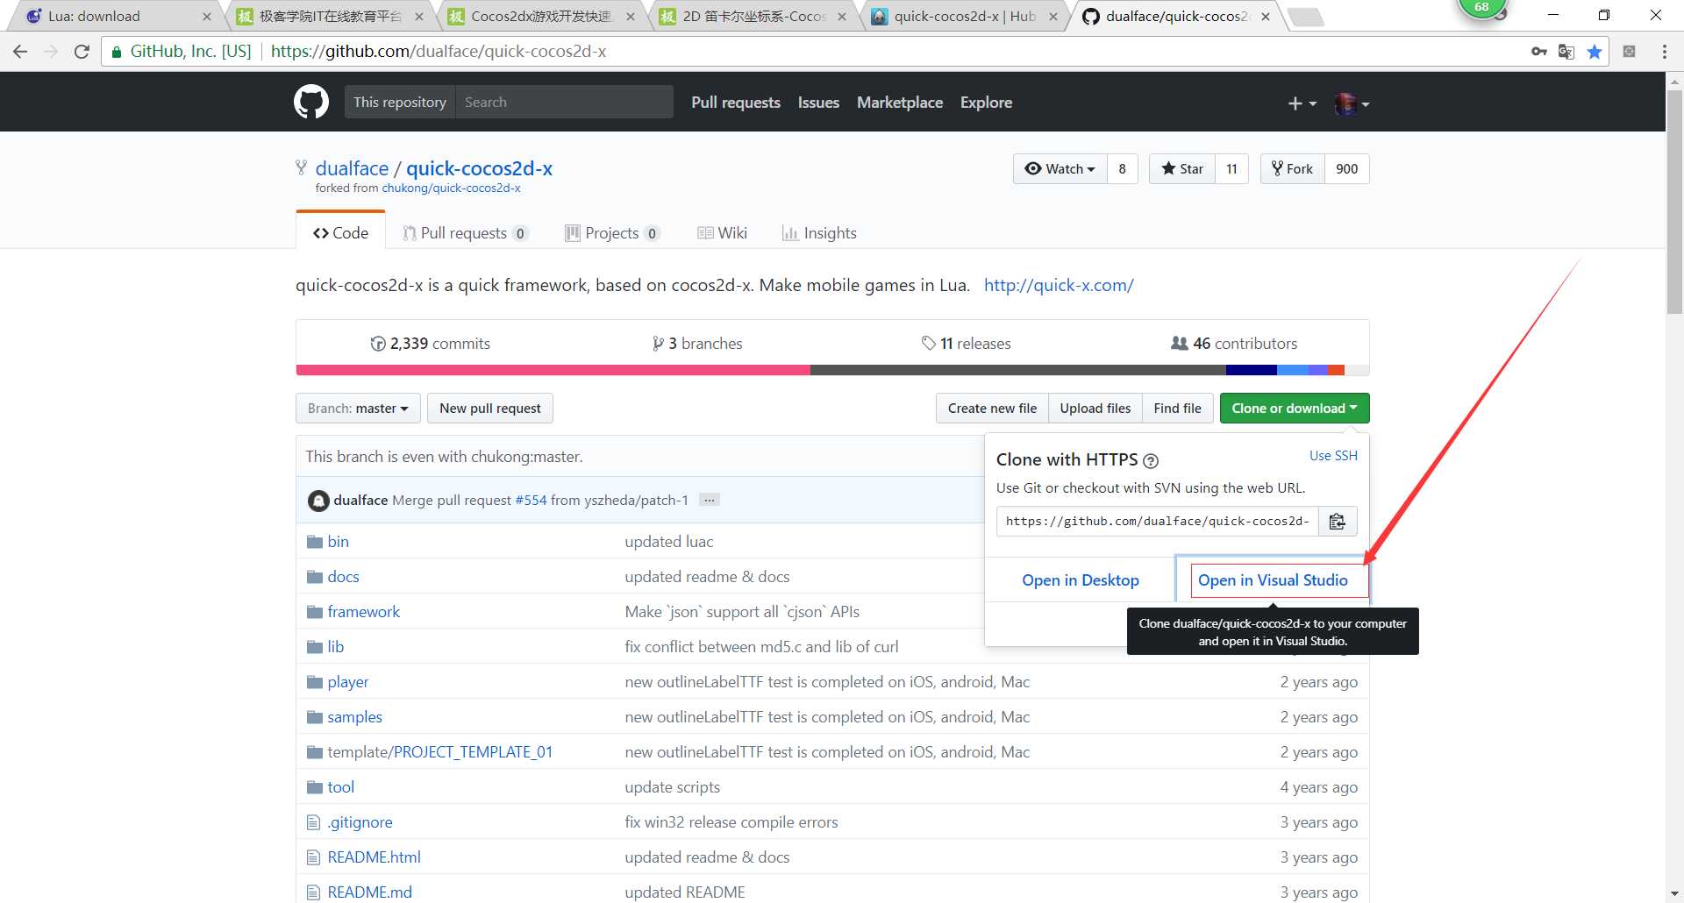Close the Lua: download tab
1684x903 pixels.
[x=207, y=17]
